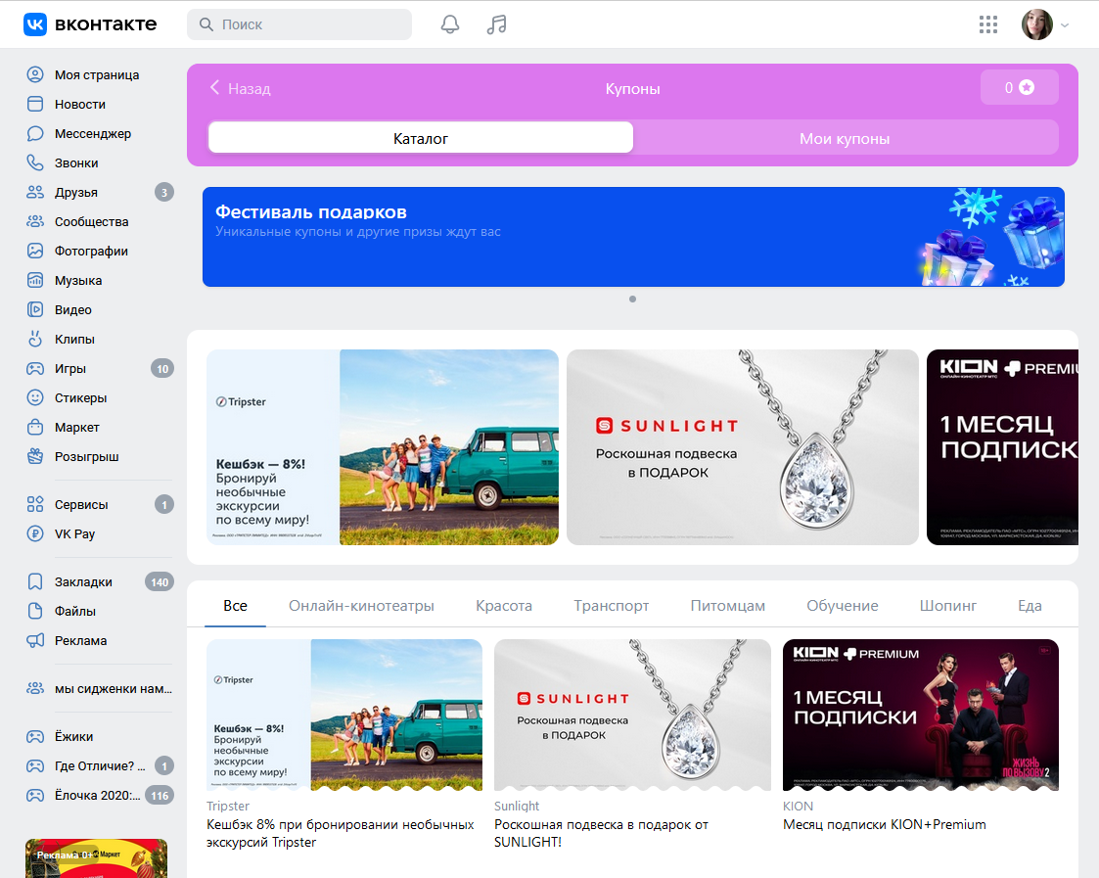
Task: Click the Закладки counter badge 140
Action: pos(160,582)
